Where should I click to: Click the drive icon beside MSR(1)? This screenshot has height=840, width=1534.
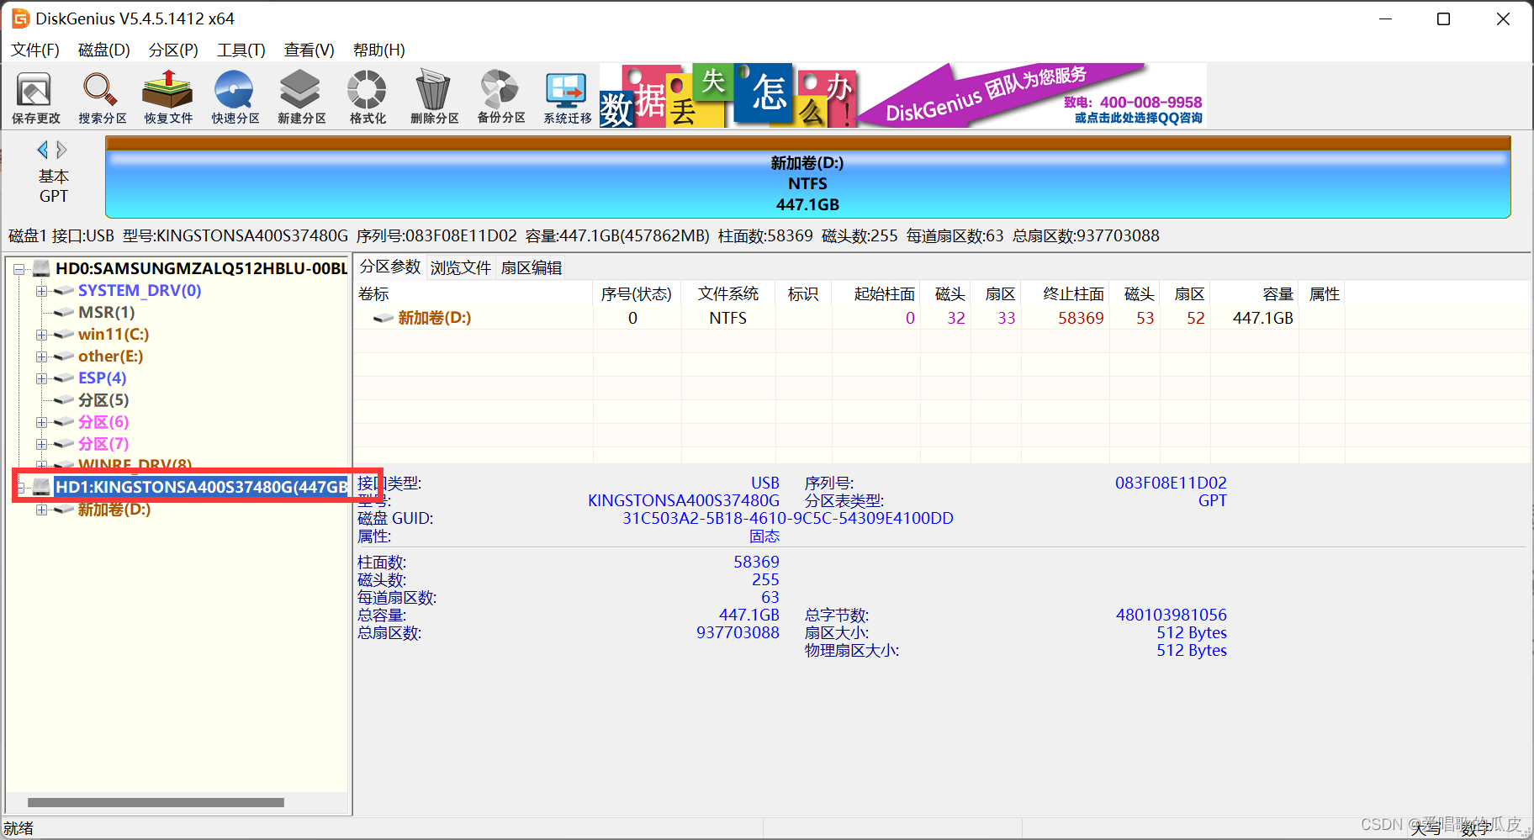[x=63, y=313]
